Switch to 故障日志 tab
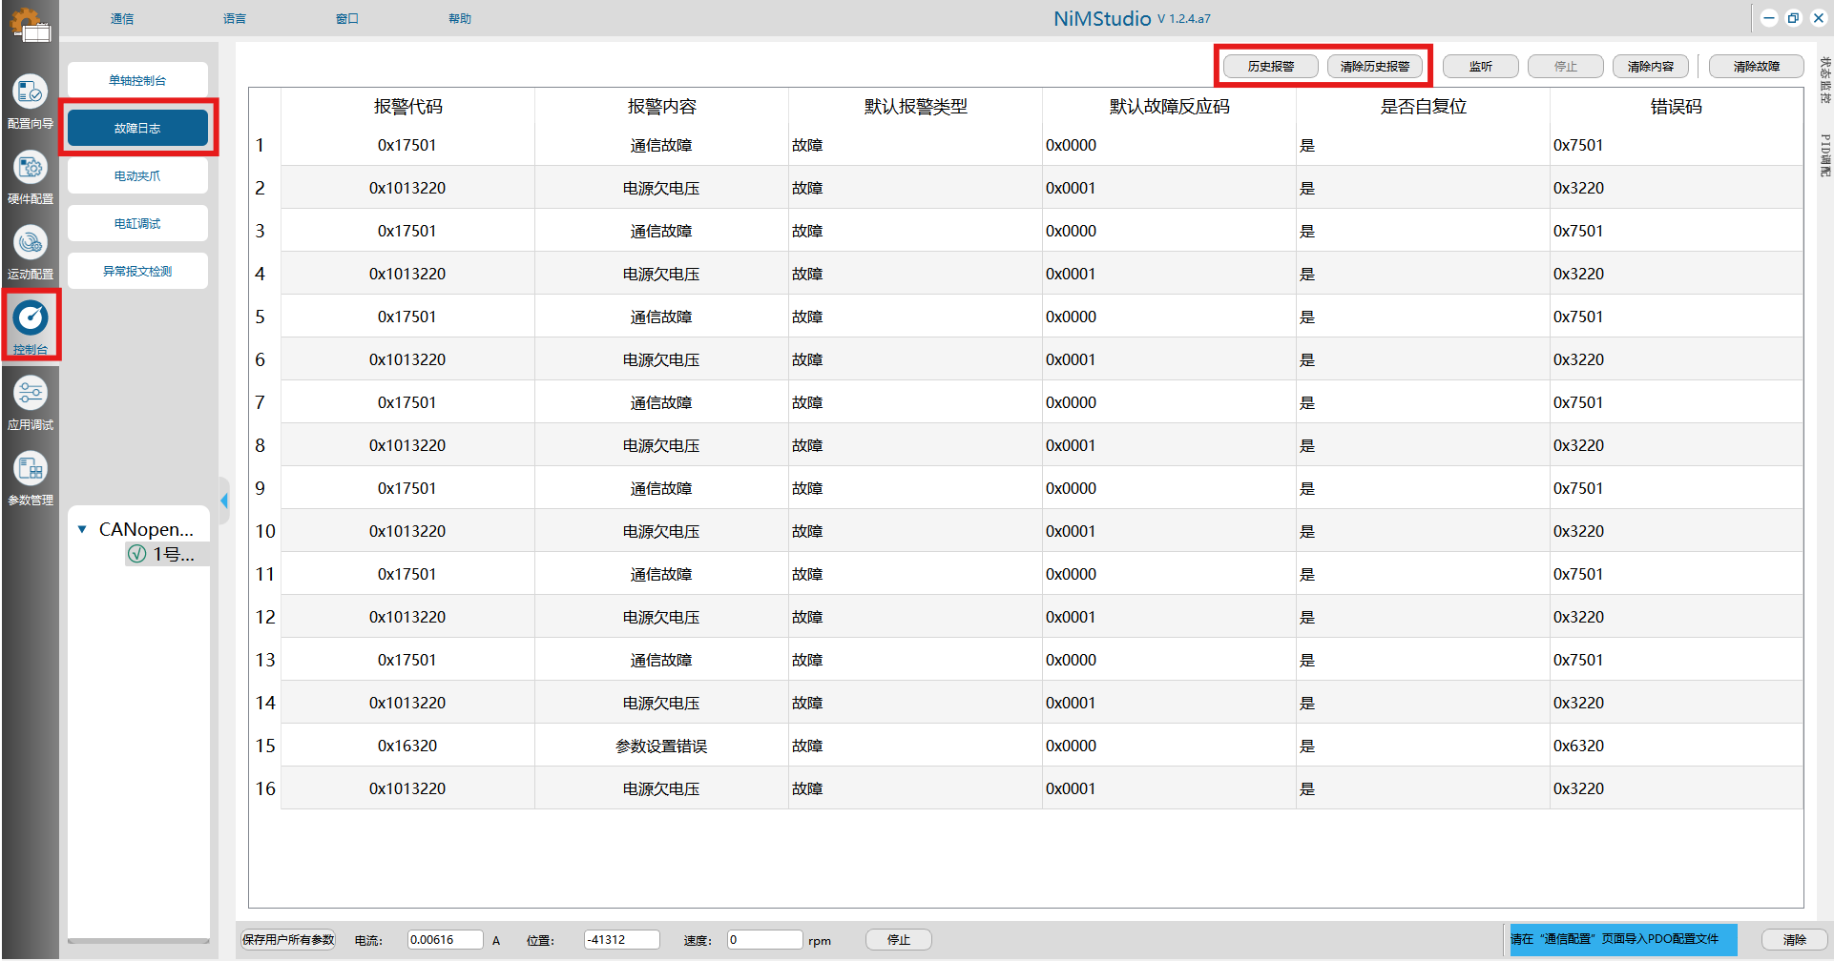Viewport: 1834px width, 961px height. click(x=137, y=128)
